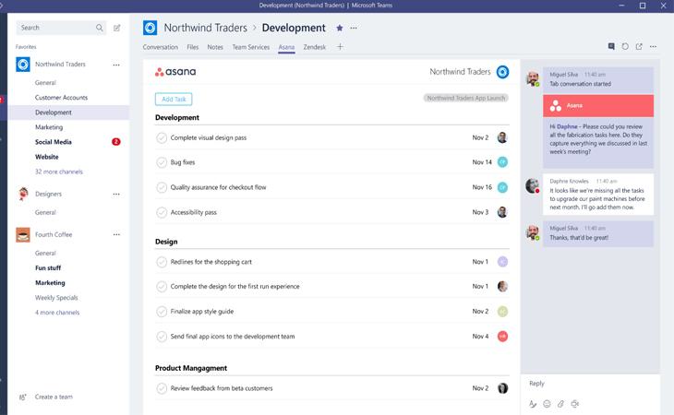Open more options for Fourth Coffee team
The height and width of the screenshot is (415, 674).
pyautogui.click(x=116, y=235)
